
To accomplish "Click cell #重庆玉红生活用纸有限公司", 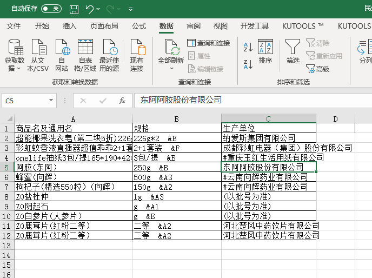I will [x=269, y=157].
